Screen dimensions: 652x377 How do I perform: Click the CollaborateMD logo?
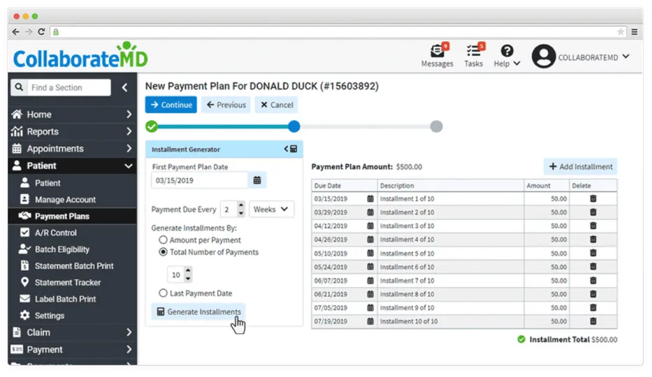80,56
